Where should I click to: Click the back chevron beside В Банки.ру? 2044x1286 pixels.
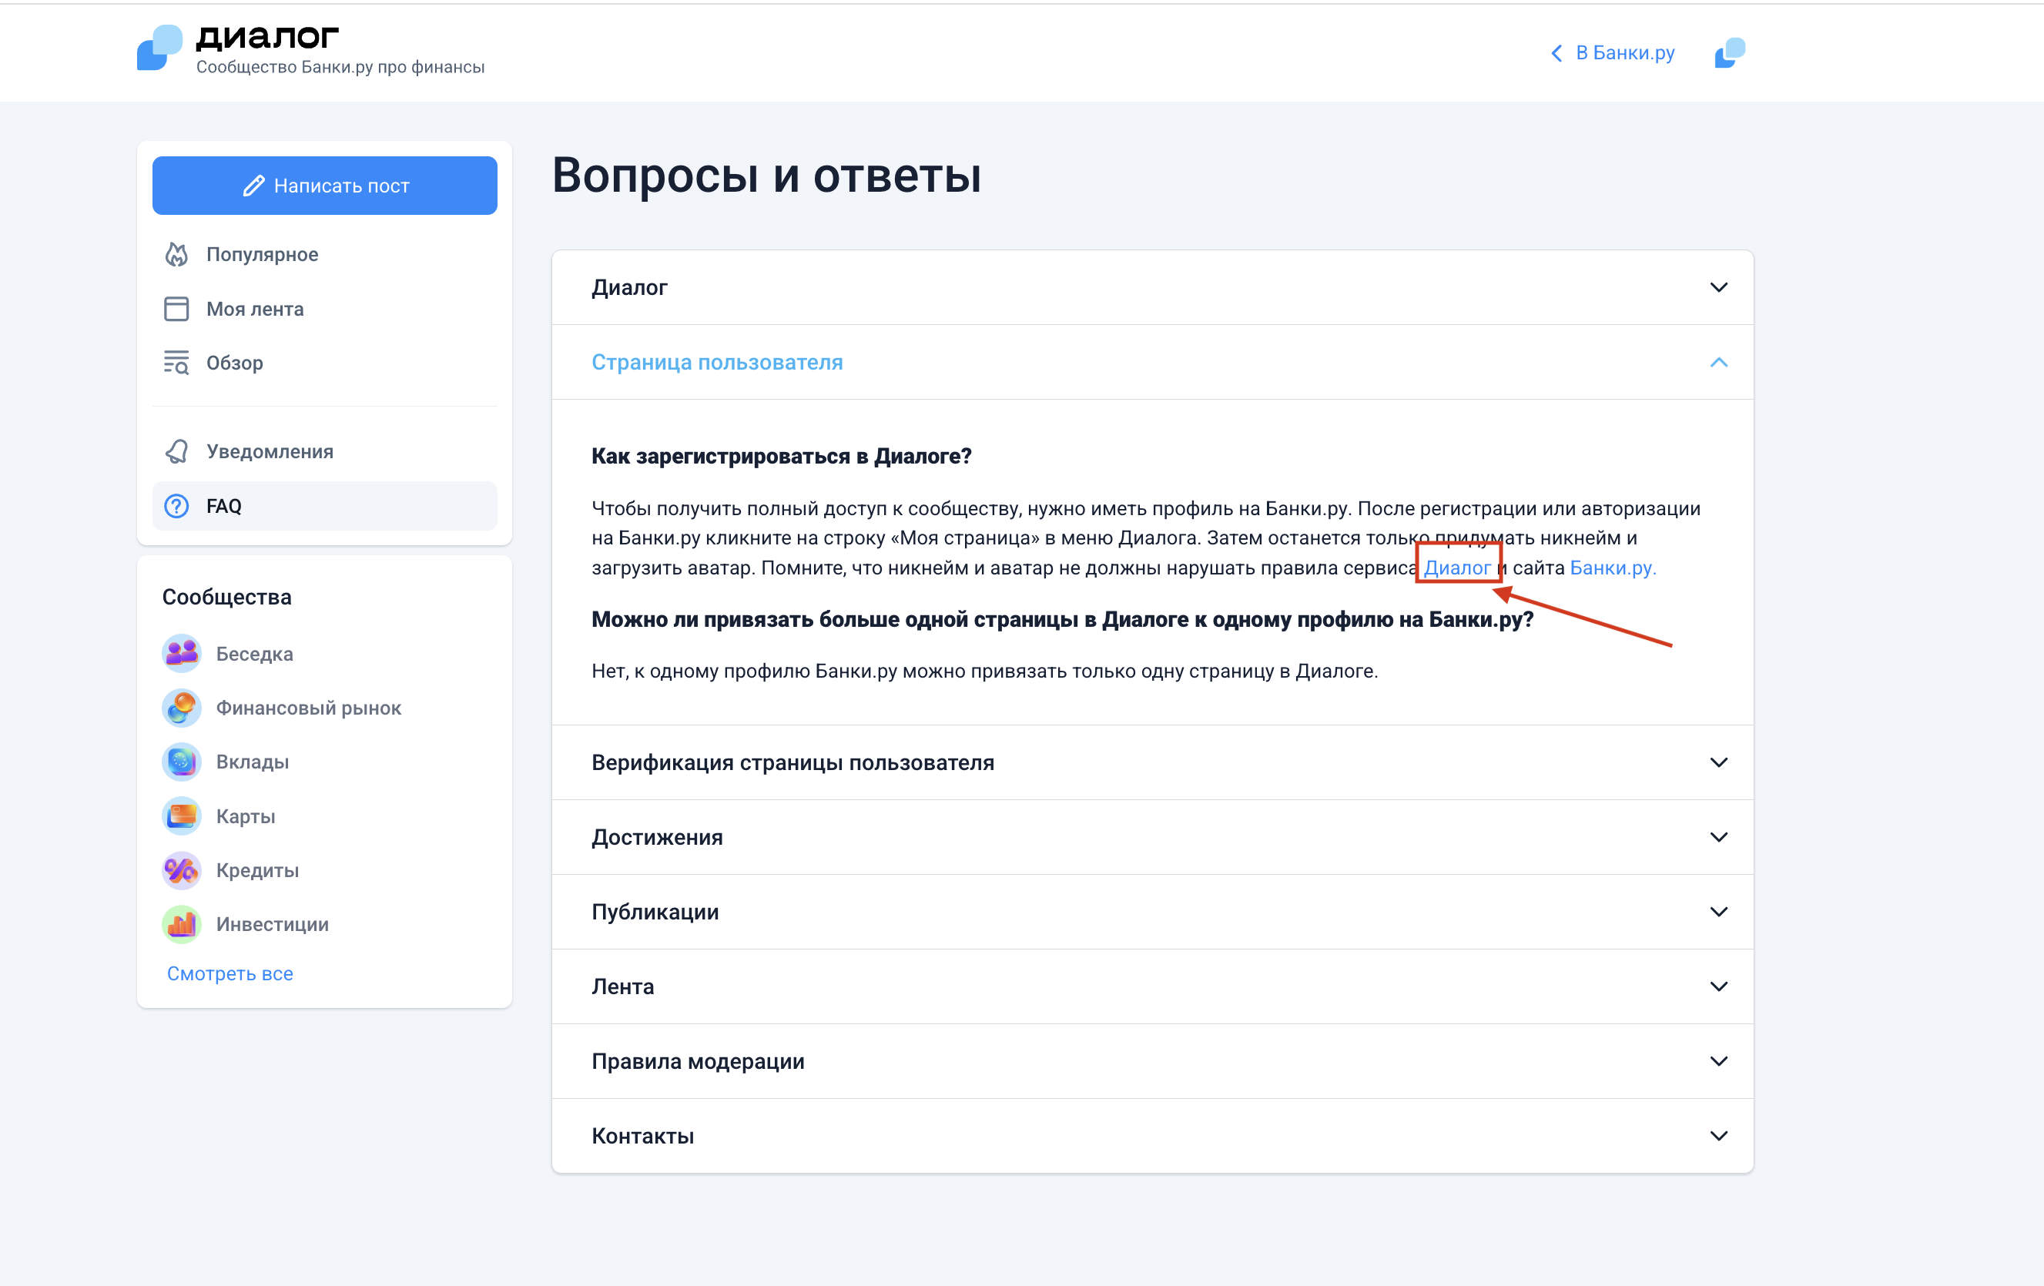[1556, 53]
